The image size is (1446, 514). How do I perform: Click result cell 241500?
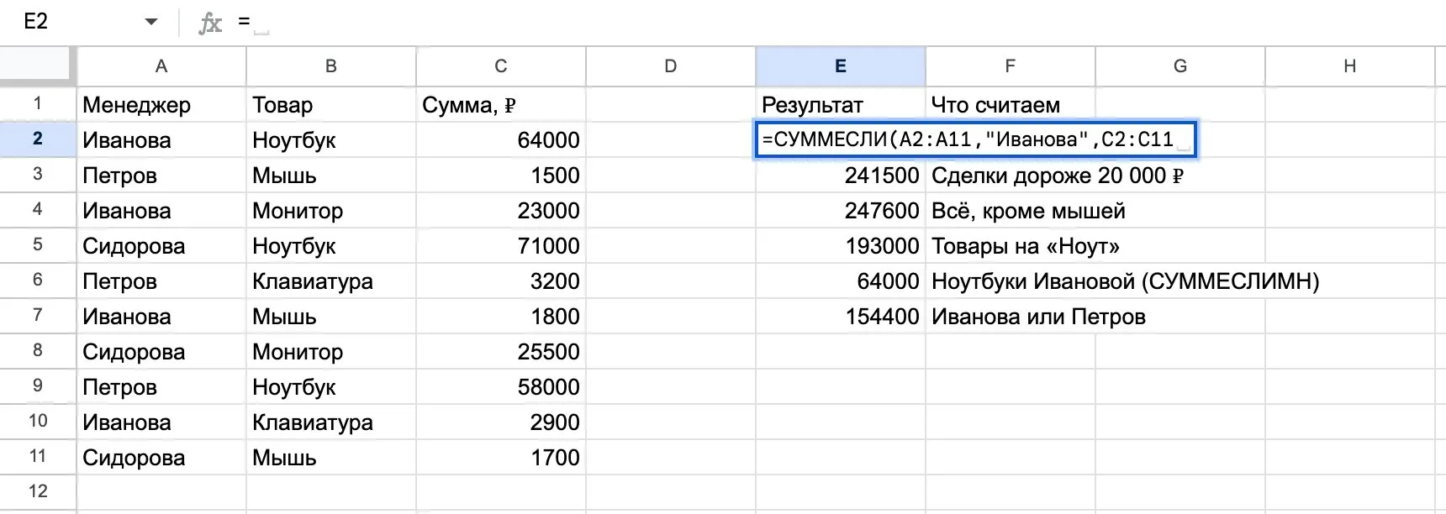[841, 176]
